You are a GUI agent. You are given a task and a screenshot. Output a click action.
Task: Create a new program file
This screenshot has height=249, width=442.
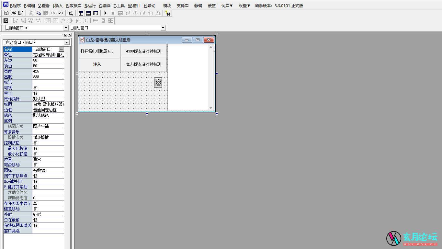coord(6,13)
